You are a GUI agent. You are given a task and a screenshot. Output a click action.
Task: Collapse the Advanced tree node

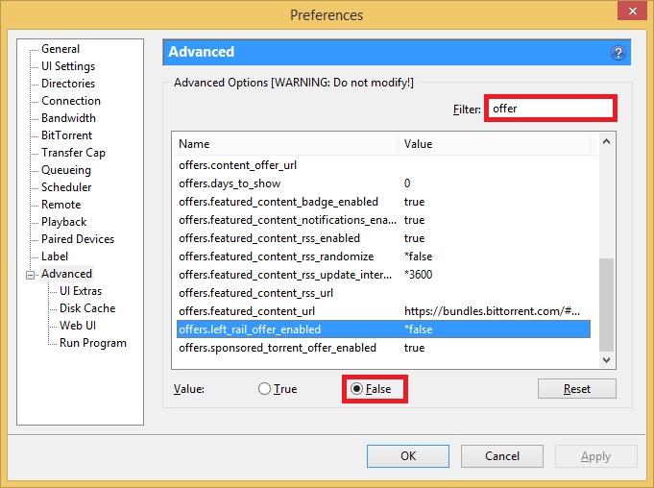click(30, 275)
